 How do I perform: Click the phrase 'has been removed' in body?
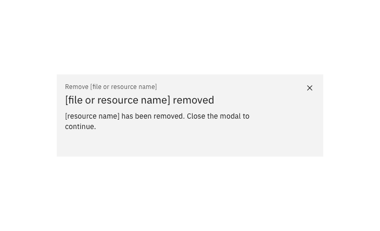(153, 117)
